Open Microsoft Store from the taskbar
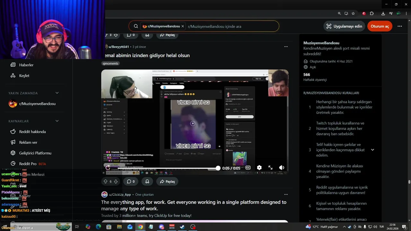 click(109, 227)
